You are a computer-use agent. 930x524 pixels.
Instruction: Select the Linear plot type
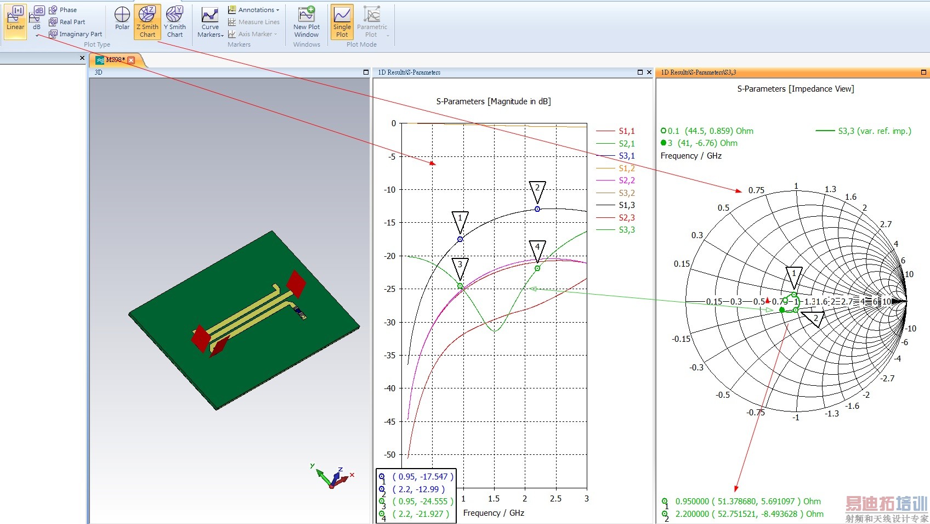(15, 21)
